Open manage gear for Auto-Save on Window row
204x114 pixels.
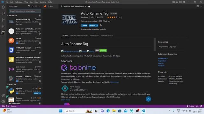tap(40, 34)
